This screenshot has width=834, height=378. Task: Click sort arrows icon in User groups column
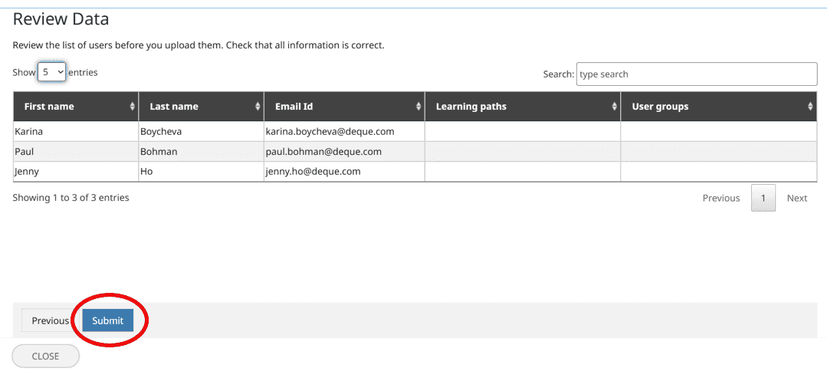point(810,107)
